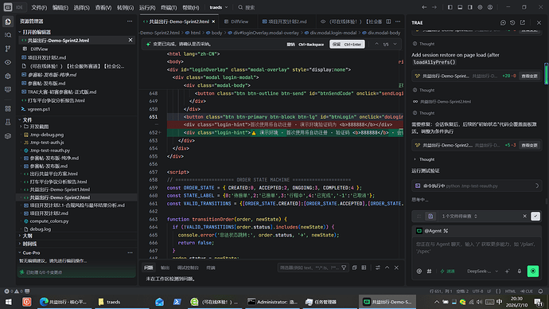Open the Source Control view

[x=8, y=49]
